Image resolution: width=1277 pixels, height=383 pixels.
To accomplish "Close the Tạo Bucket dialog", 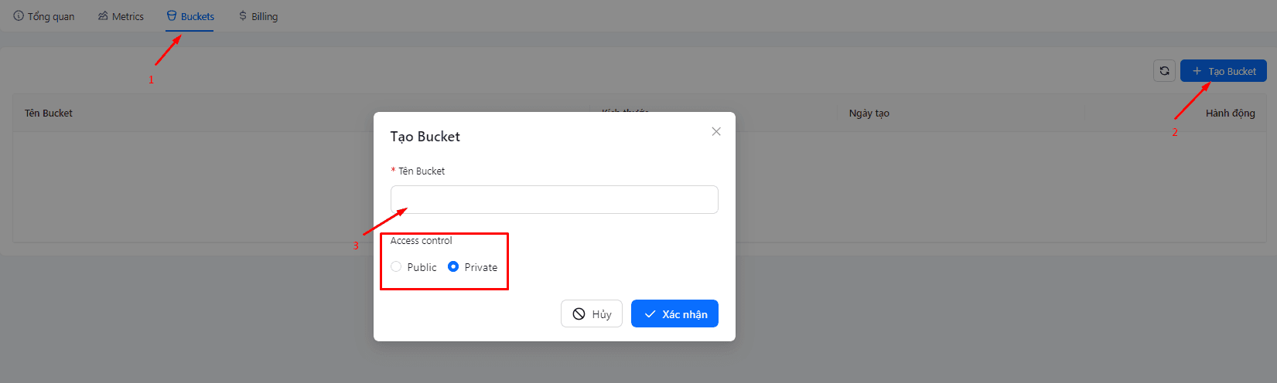I will (716, 131).
